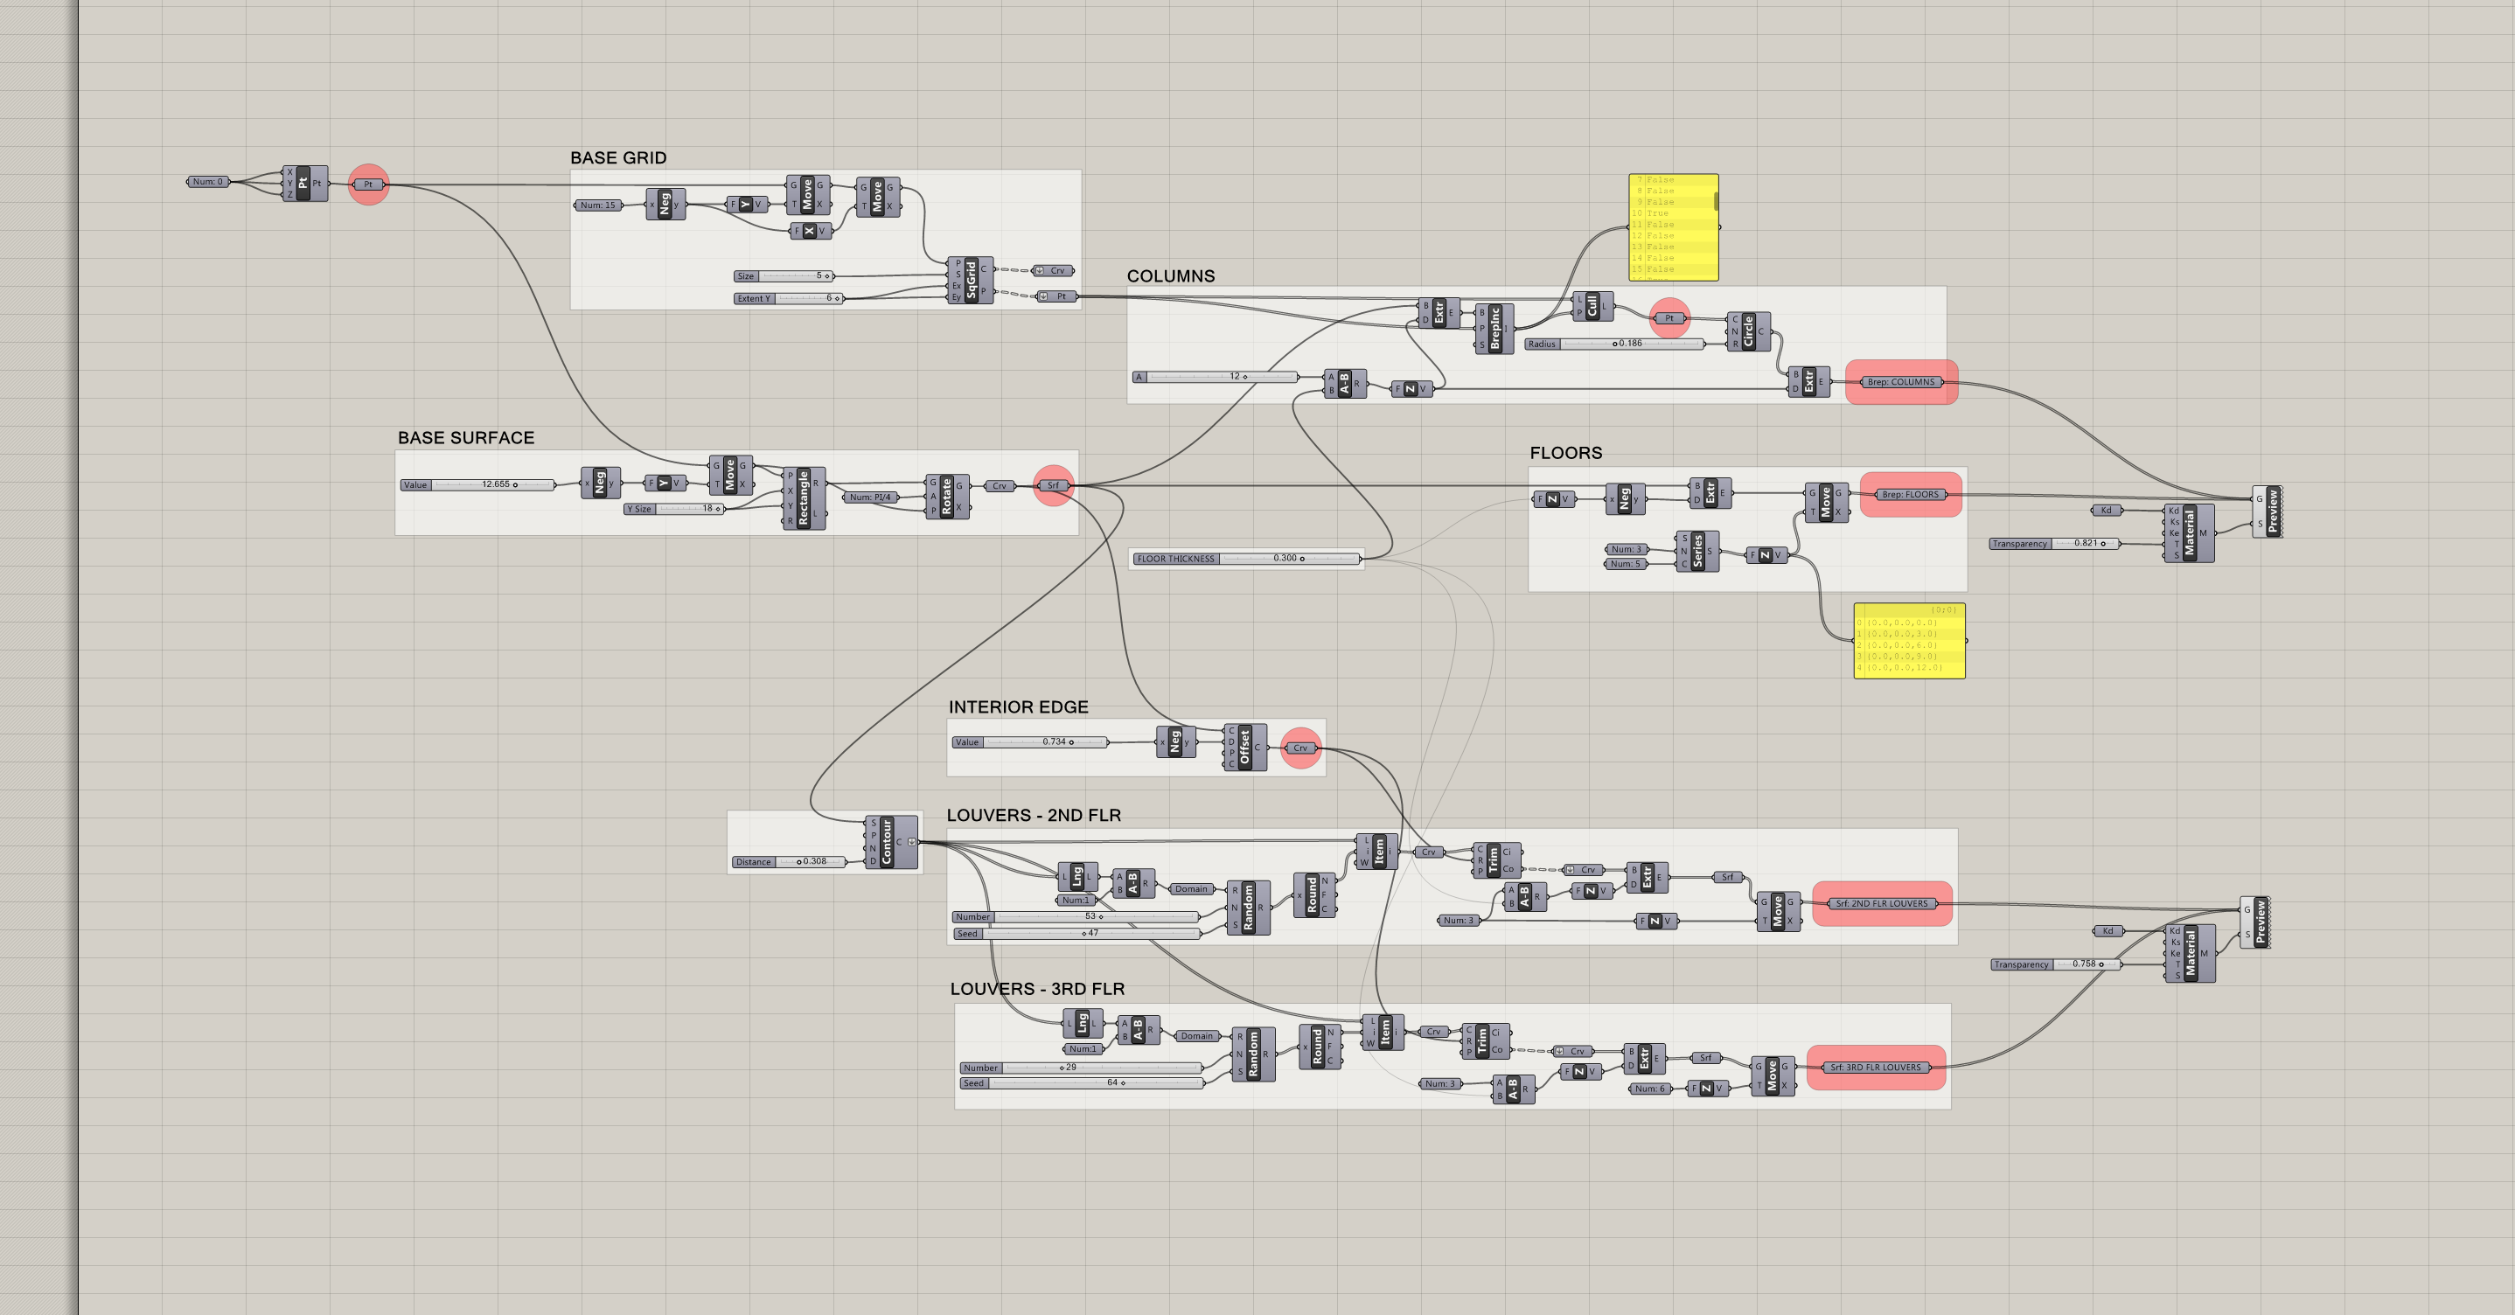Click the Rectangle component in Base Surface
2515x1315 pixels.
pos(804,499)
